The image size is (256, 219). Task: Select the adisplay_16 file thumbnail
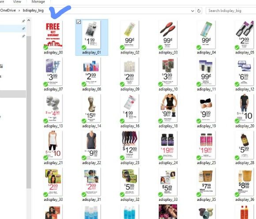[x=130, y=108]
